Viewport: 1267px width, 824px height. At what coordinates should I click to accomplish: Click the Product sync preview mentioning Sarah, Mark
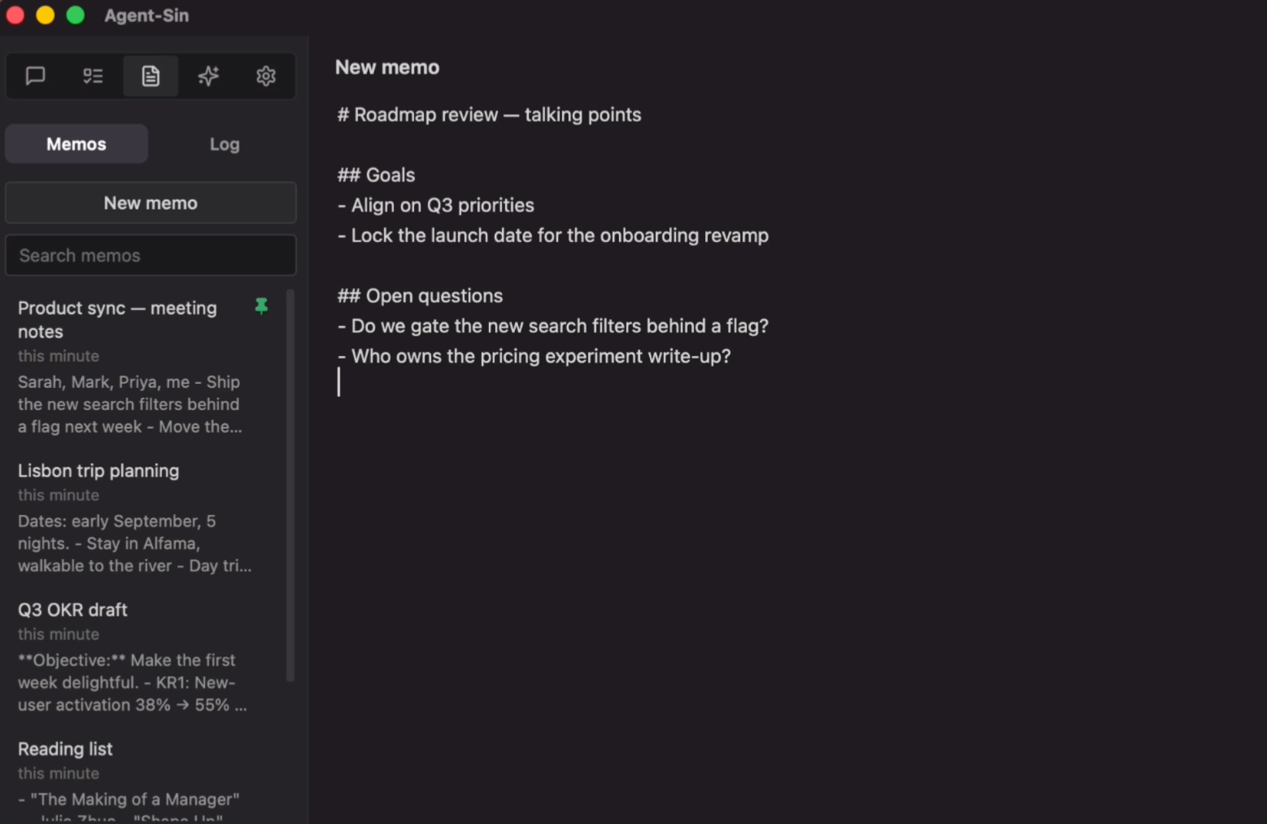point(130,404)
